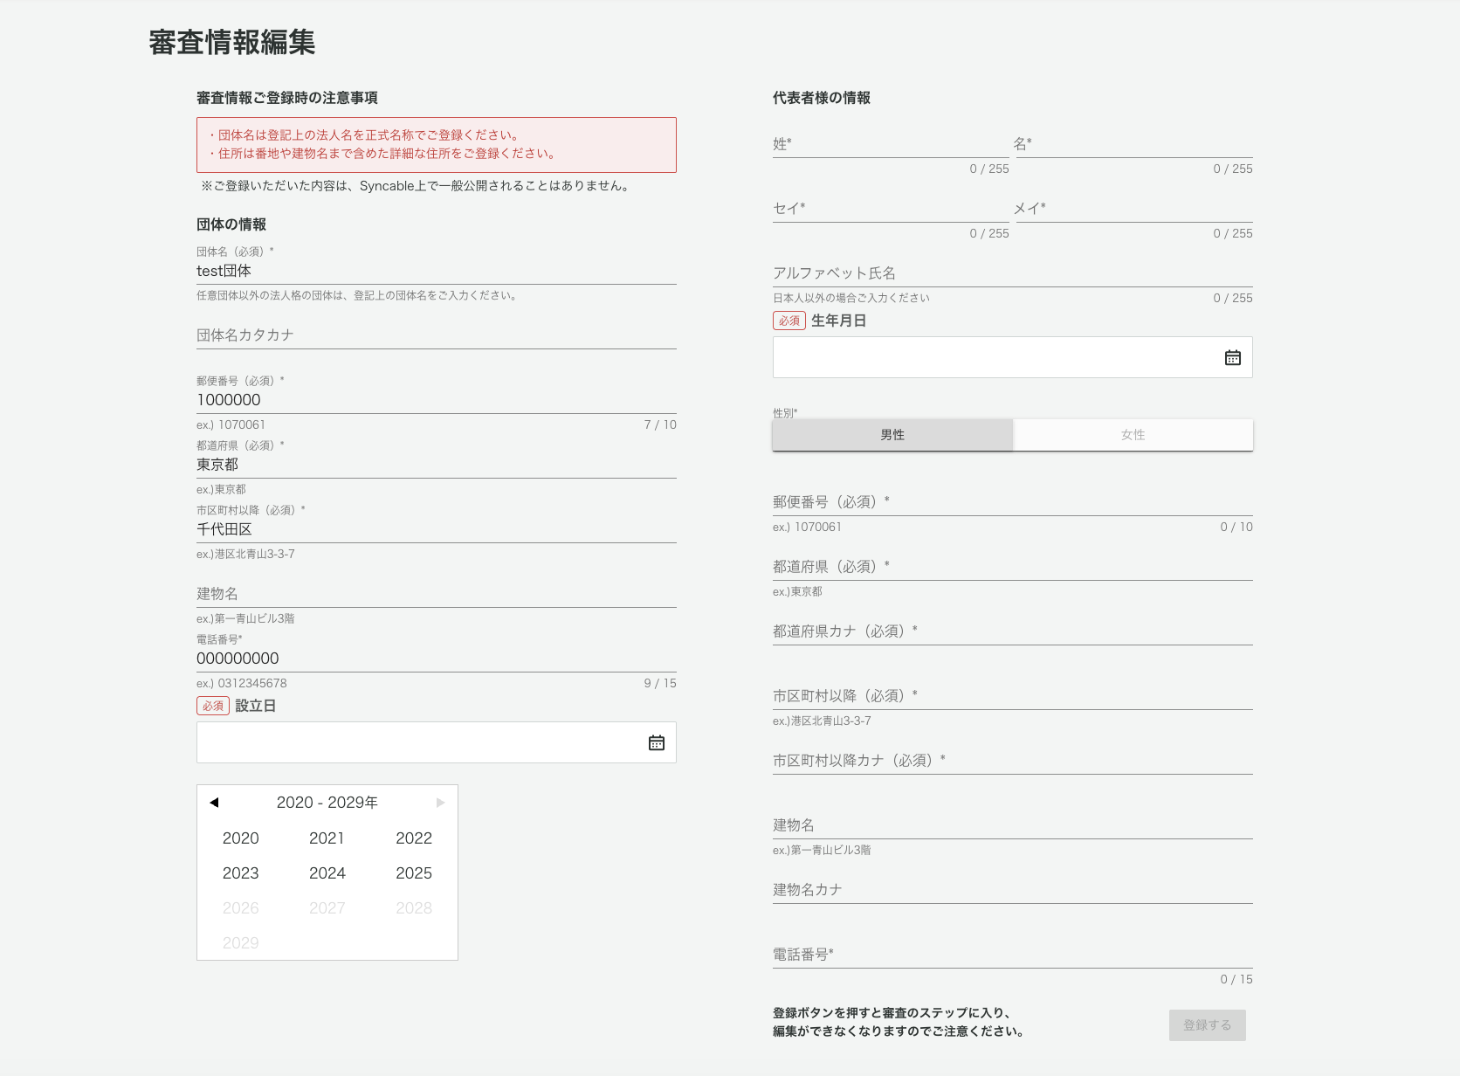This screenshot has height=1076, width=1460.
Task: Pick year 2022 in the calendar
Action: click(x=414, y=838)
